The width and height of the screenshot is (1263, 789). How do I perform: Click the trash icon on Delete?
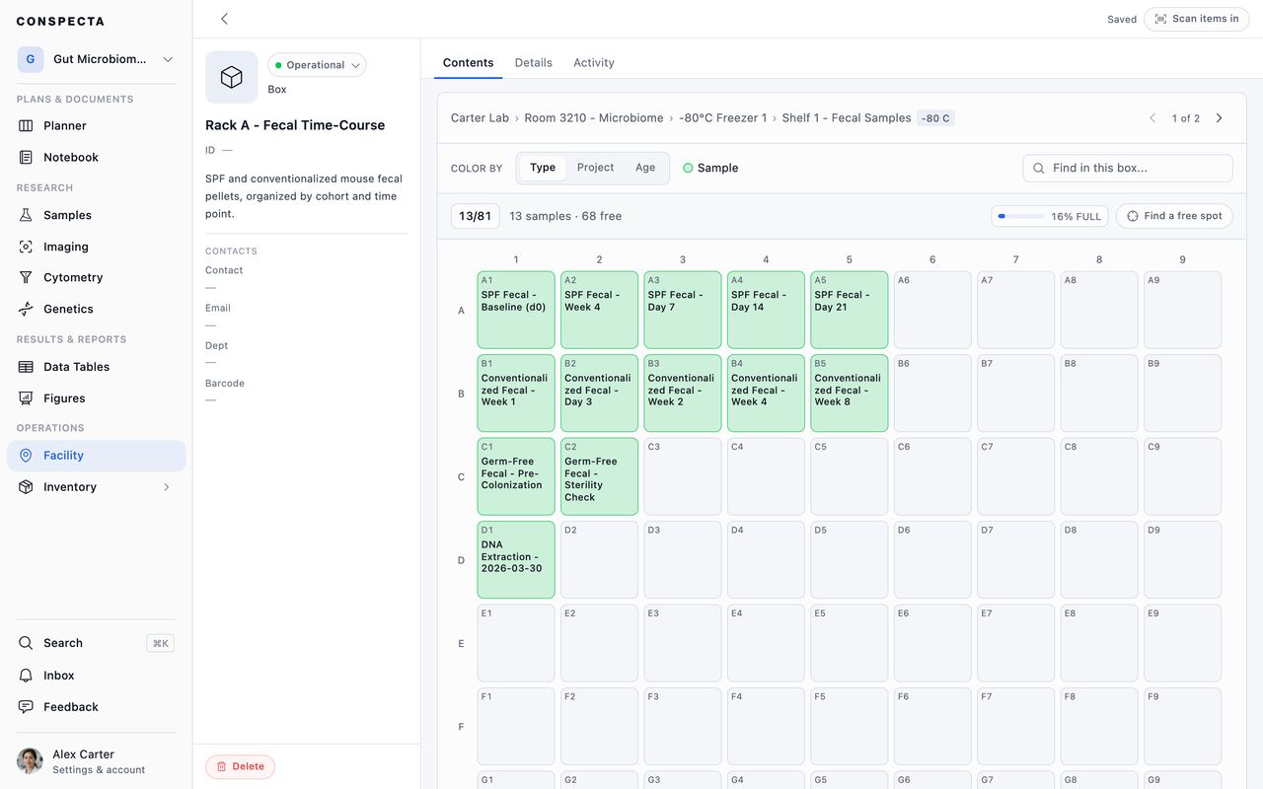click(x=221, y=766)
